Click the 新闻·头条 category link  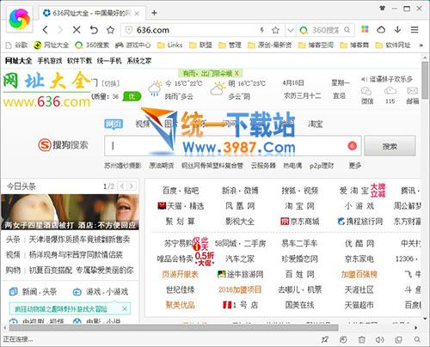pyautogui.click(x=33, y=292)
